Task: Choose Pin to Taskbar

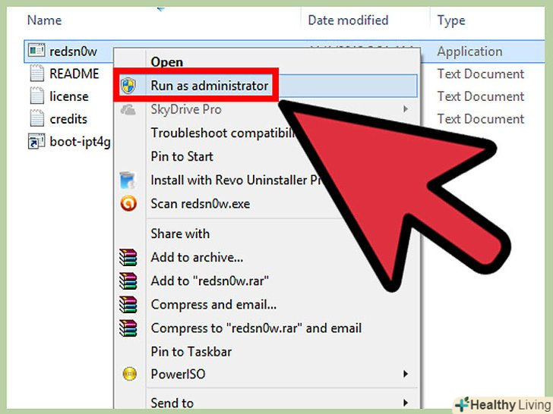Action: pos(191,352)
